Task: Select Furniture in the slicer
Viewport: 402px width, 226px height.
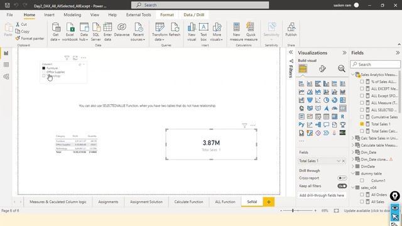Action: [x=43, y=68]
